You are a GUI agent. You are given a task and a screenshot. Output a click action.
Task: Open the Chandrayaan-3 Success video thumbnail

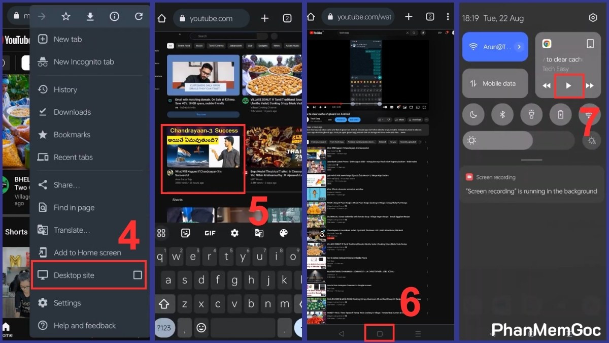coord(202,147)
